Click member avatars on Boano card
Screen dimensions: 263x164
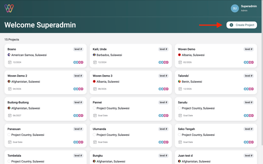click(x=78, y=62)
